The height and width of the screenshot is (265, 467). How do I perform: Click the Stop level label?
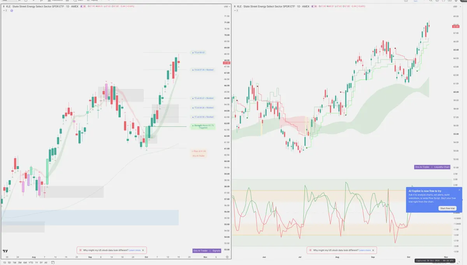pos(199,151)
